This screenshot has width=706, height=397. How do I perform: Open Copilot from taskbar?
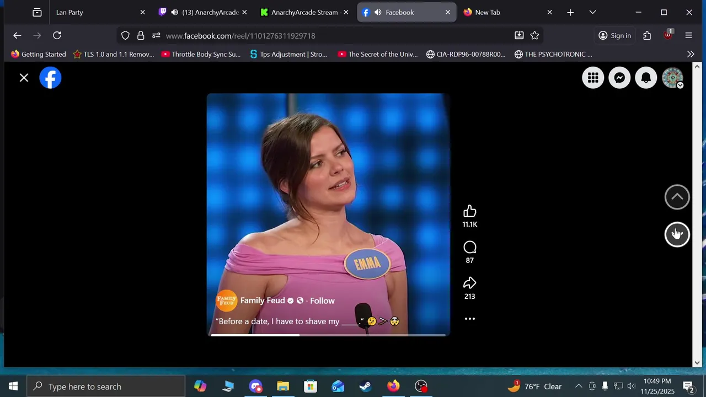pos(200,386)
